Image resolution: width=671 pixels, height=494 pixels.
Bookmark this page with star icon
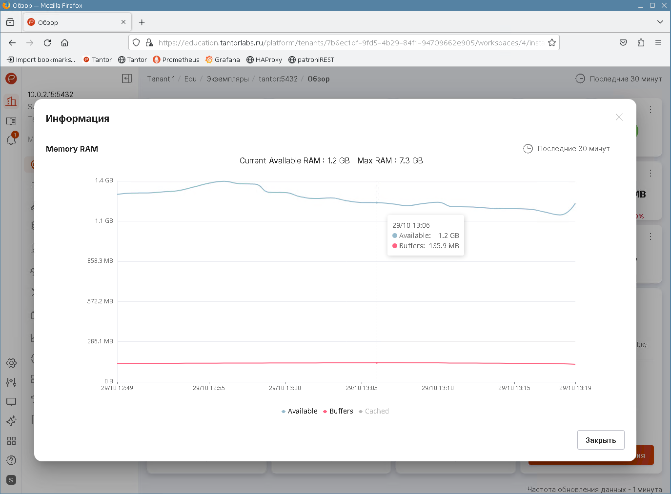[551, 43]
